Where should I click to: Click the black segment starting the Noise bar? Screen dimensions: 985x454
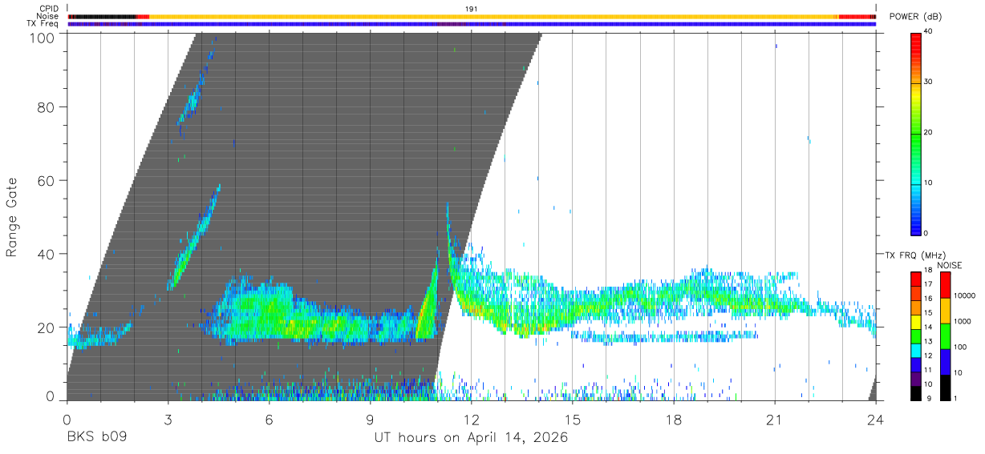(x=102, y=16)
